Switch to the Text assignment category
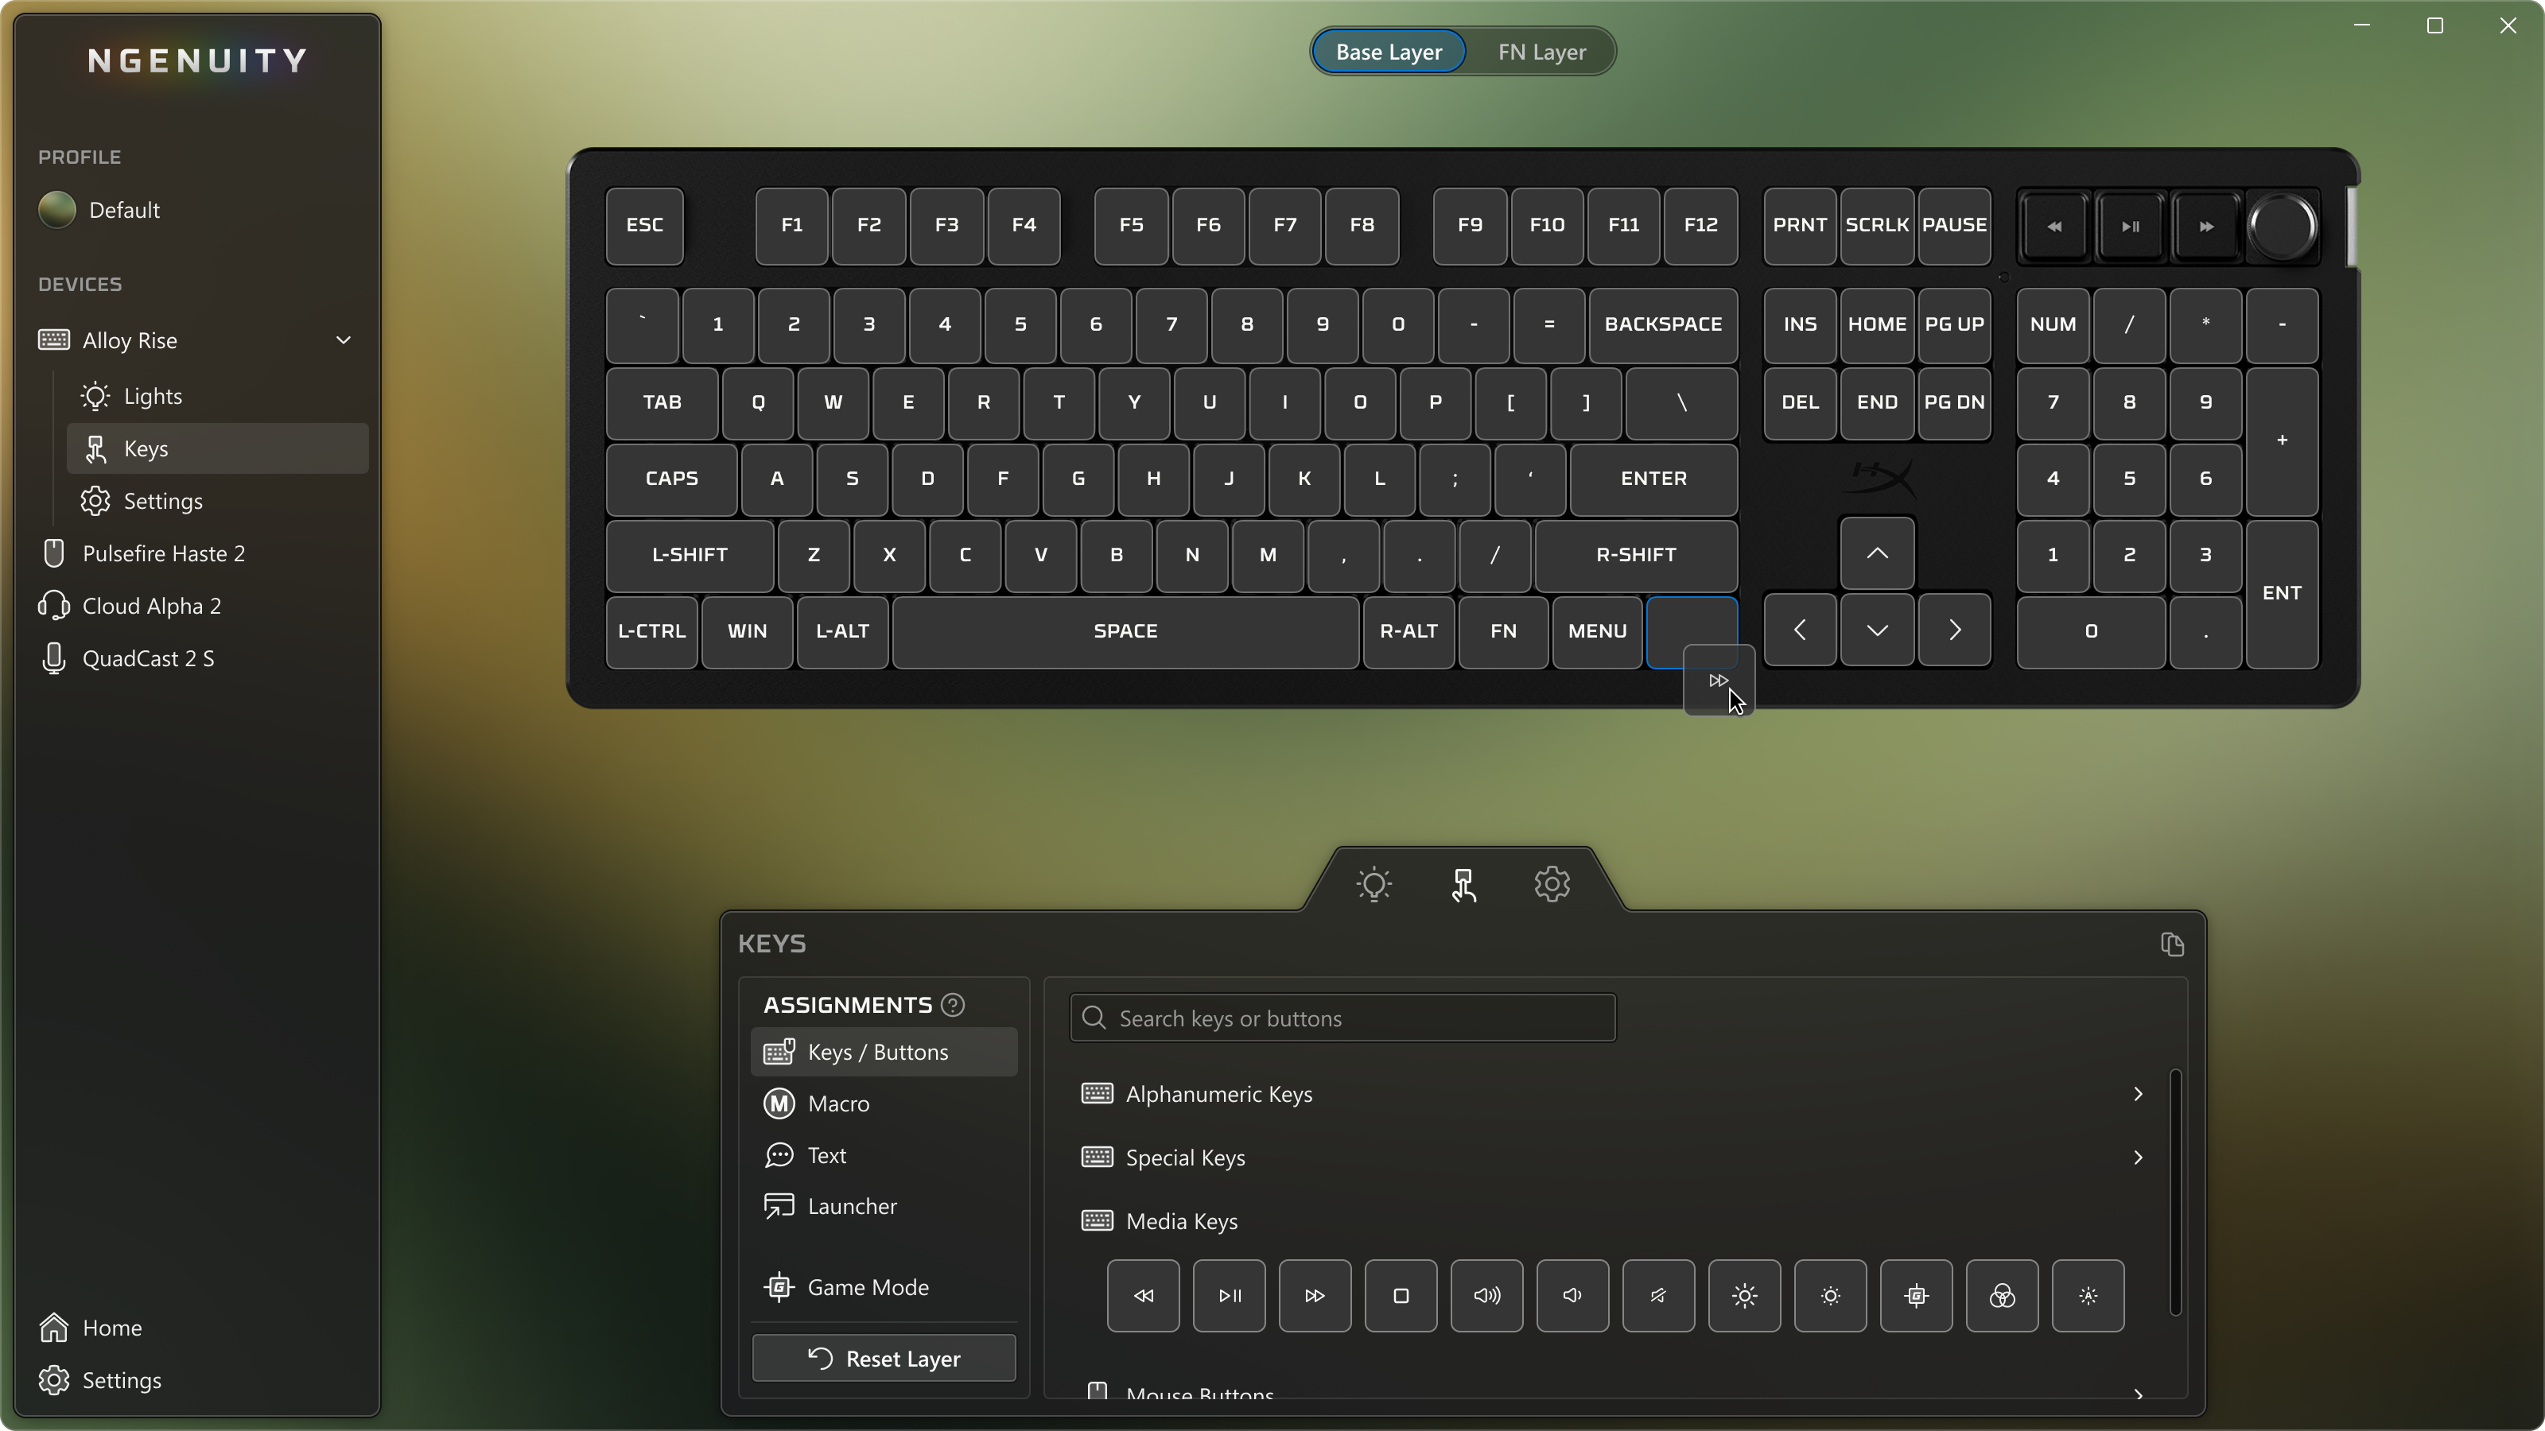 click(x=826, y=1154)
